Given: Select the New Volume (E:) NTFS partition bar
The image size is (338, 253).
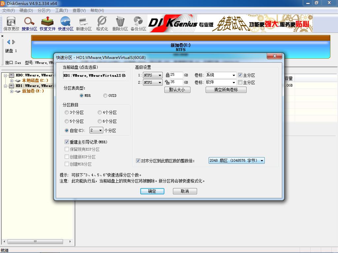Looking at the screenshot, I should (181, 47).
